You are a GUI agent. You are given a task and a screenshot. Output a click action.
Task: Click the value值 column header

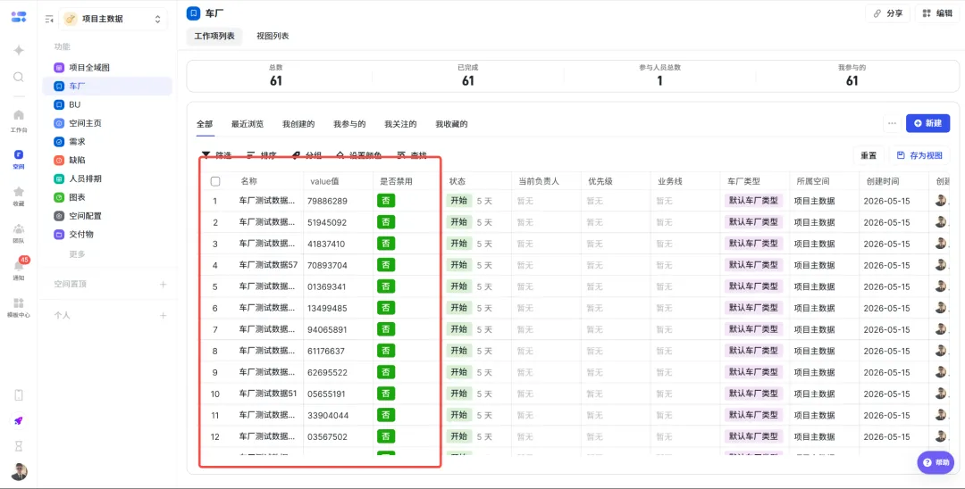click(326, 181)
